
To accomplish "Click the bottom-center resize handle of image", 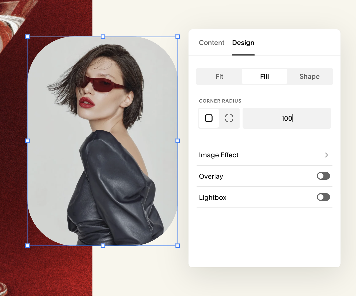I will pyautogui.click(x=103, y=246).
